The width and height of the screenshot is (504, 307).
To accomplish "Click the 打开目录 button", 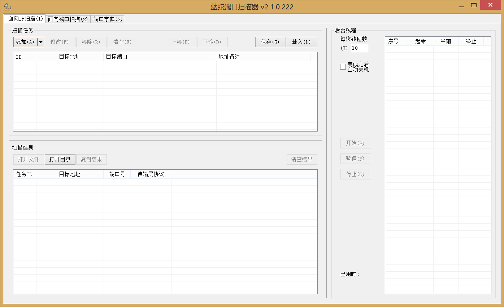I will point(60,159).
